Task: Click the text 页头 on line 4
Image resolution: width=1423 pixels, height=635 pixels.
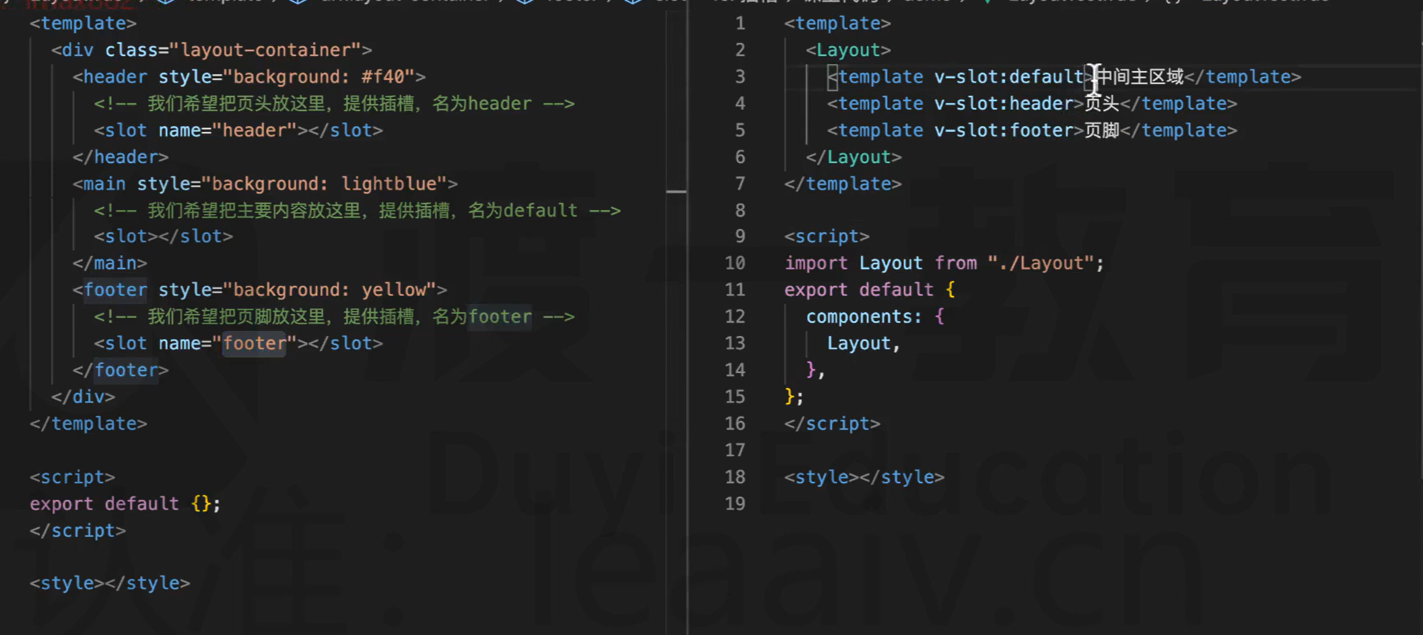Action: click(x=1102, y=103)
